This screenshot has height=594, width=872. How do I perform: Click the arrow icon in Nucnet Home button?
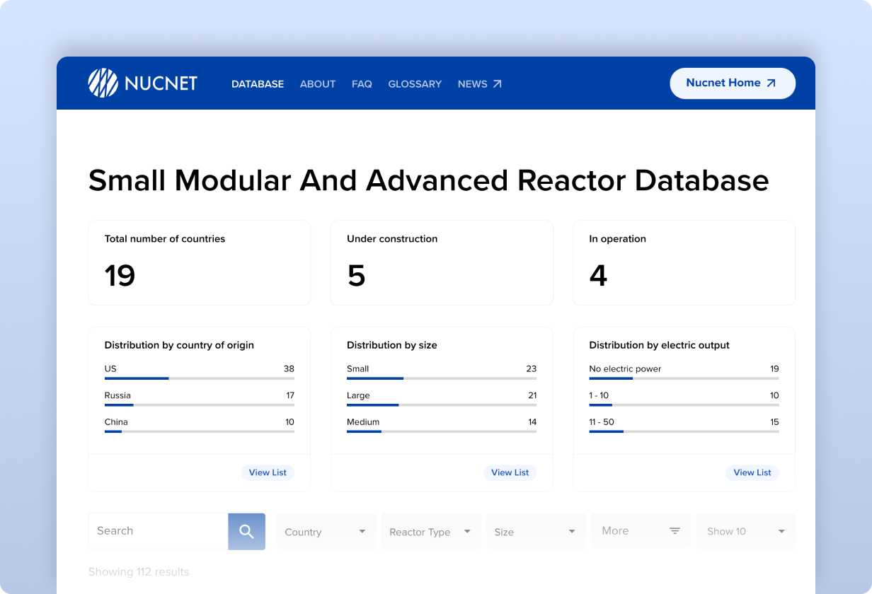point(771,83)
